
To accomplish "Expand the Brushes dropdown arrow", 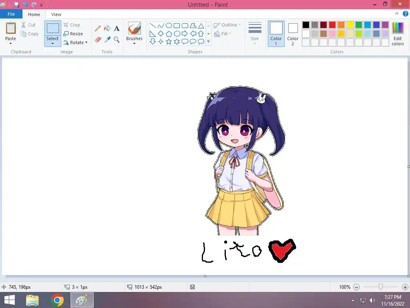I will (135, 43).
